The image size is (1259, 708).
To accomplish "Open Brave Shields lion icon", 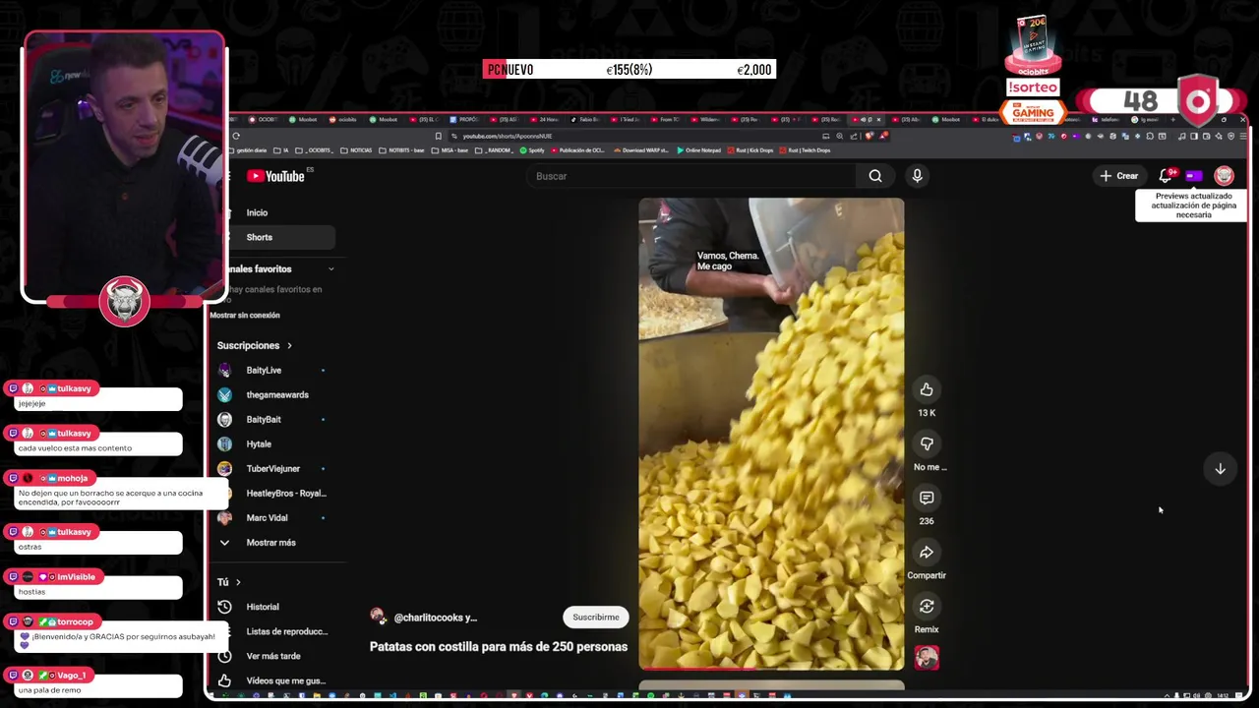I will tap(869, 136).
